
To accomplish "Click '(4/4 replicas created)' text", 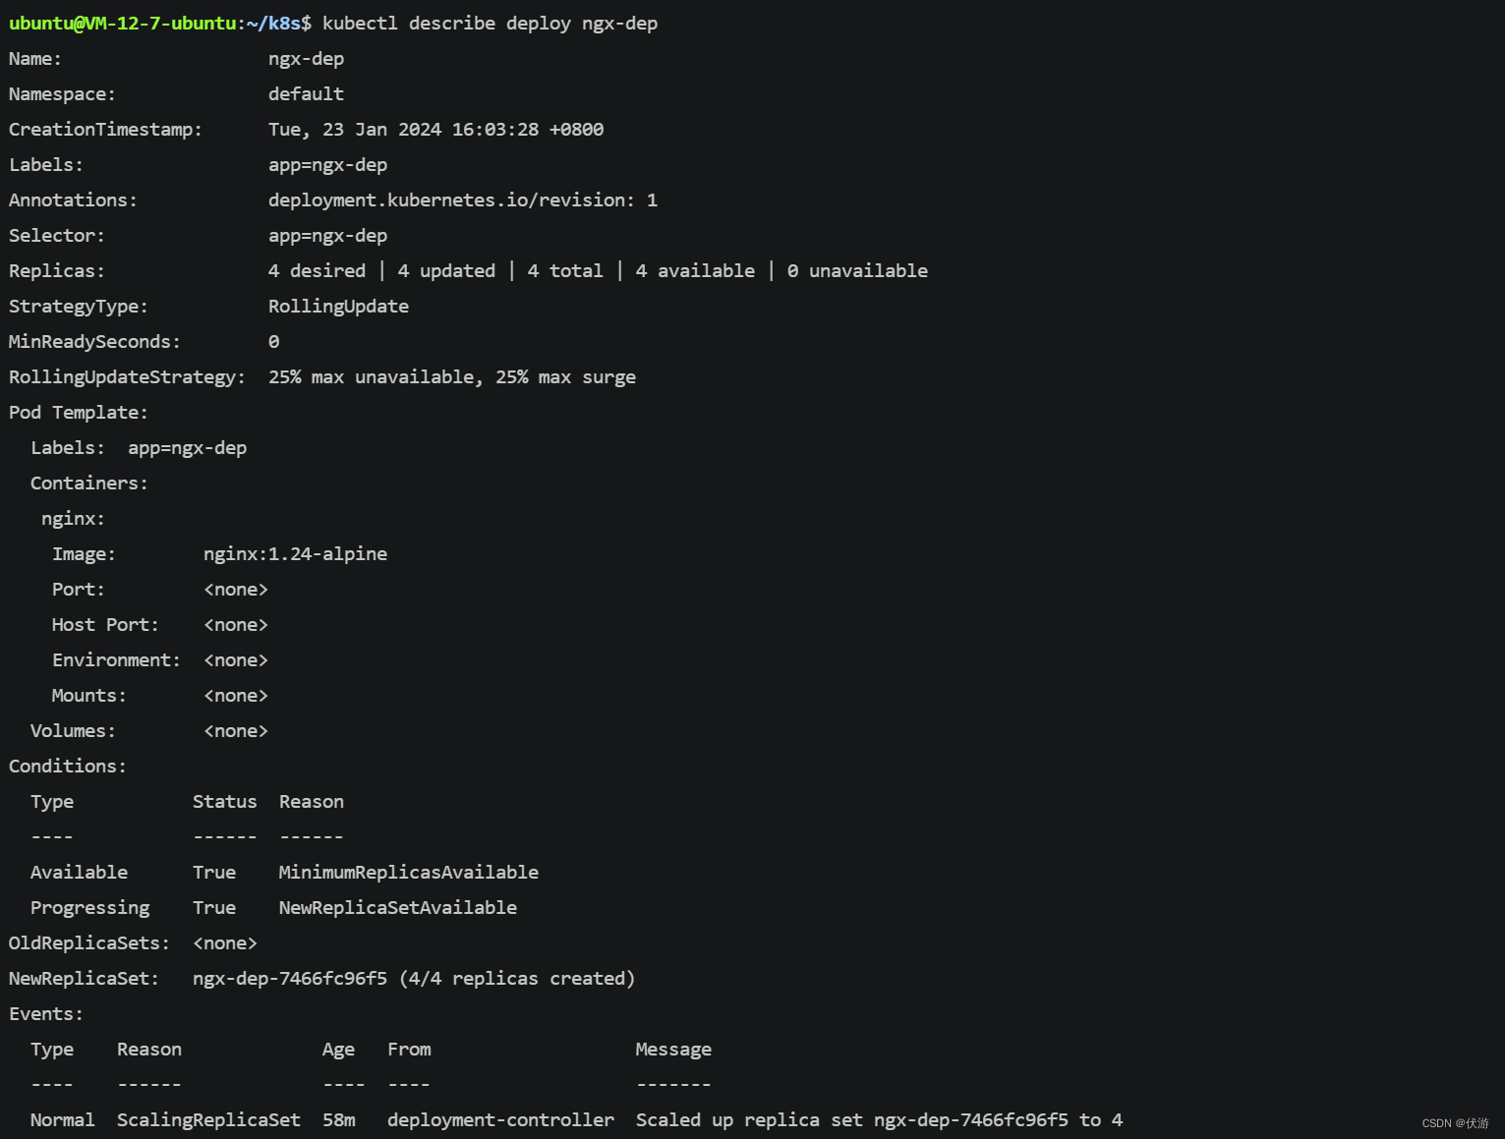I will (517, 979).
